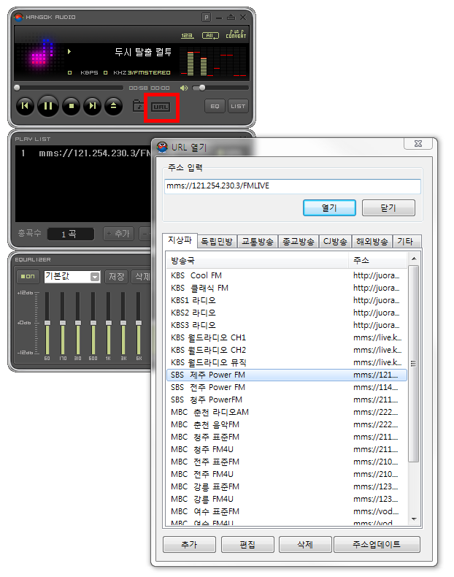Switch to the 교통방송 tab
454x577 pixels.
(x=258, y=242)
